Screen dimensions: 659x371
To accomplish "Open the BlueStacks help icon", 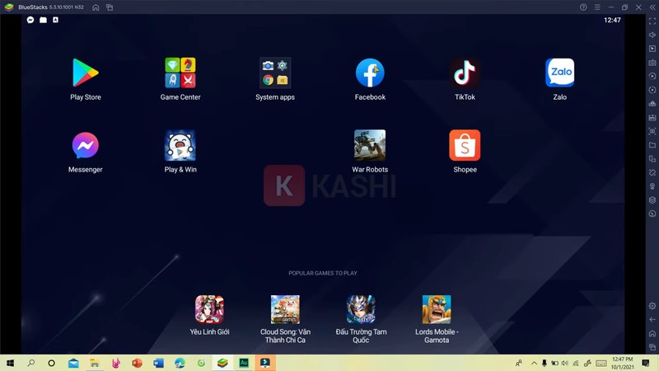I will point(583,7).
